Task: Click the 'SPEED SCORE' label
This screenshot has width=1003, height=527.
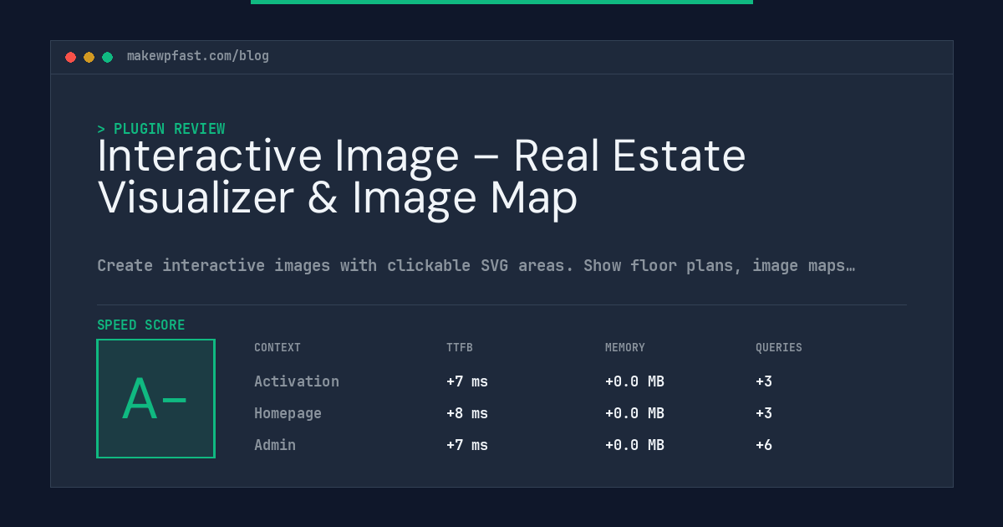Action: point(141,325)
